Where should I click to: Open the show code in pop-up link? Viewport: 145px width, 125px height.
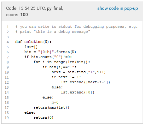click(118, 9)
